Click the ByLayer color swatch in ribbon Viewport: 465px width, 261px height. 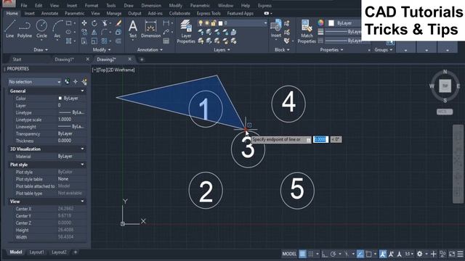pyautogui.click(x=331, y=22)
